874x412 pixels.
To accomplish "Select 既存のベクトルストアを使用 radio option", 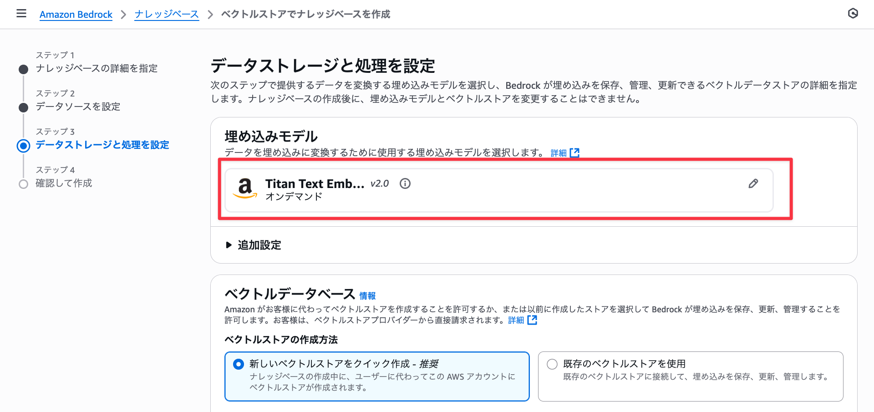I will [x=552, y=364].
